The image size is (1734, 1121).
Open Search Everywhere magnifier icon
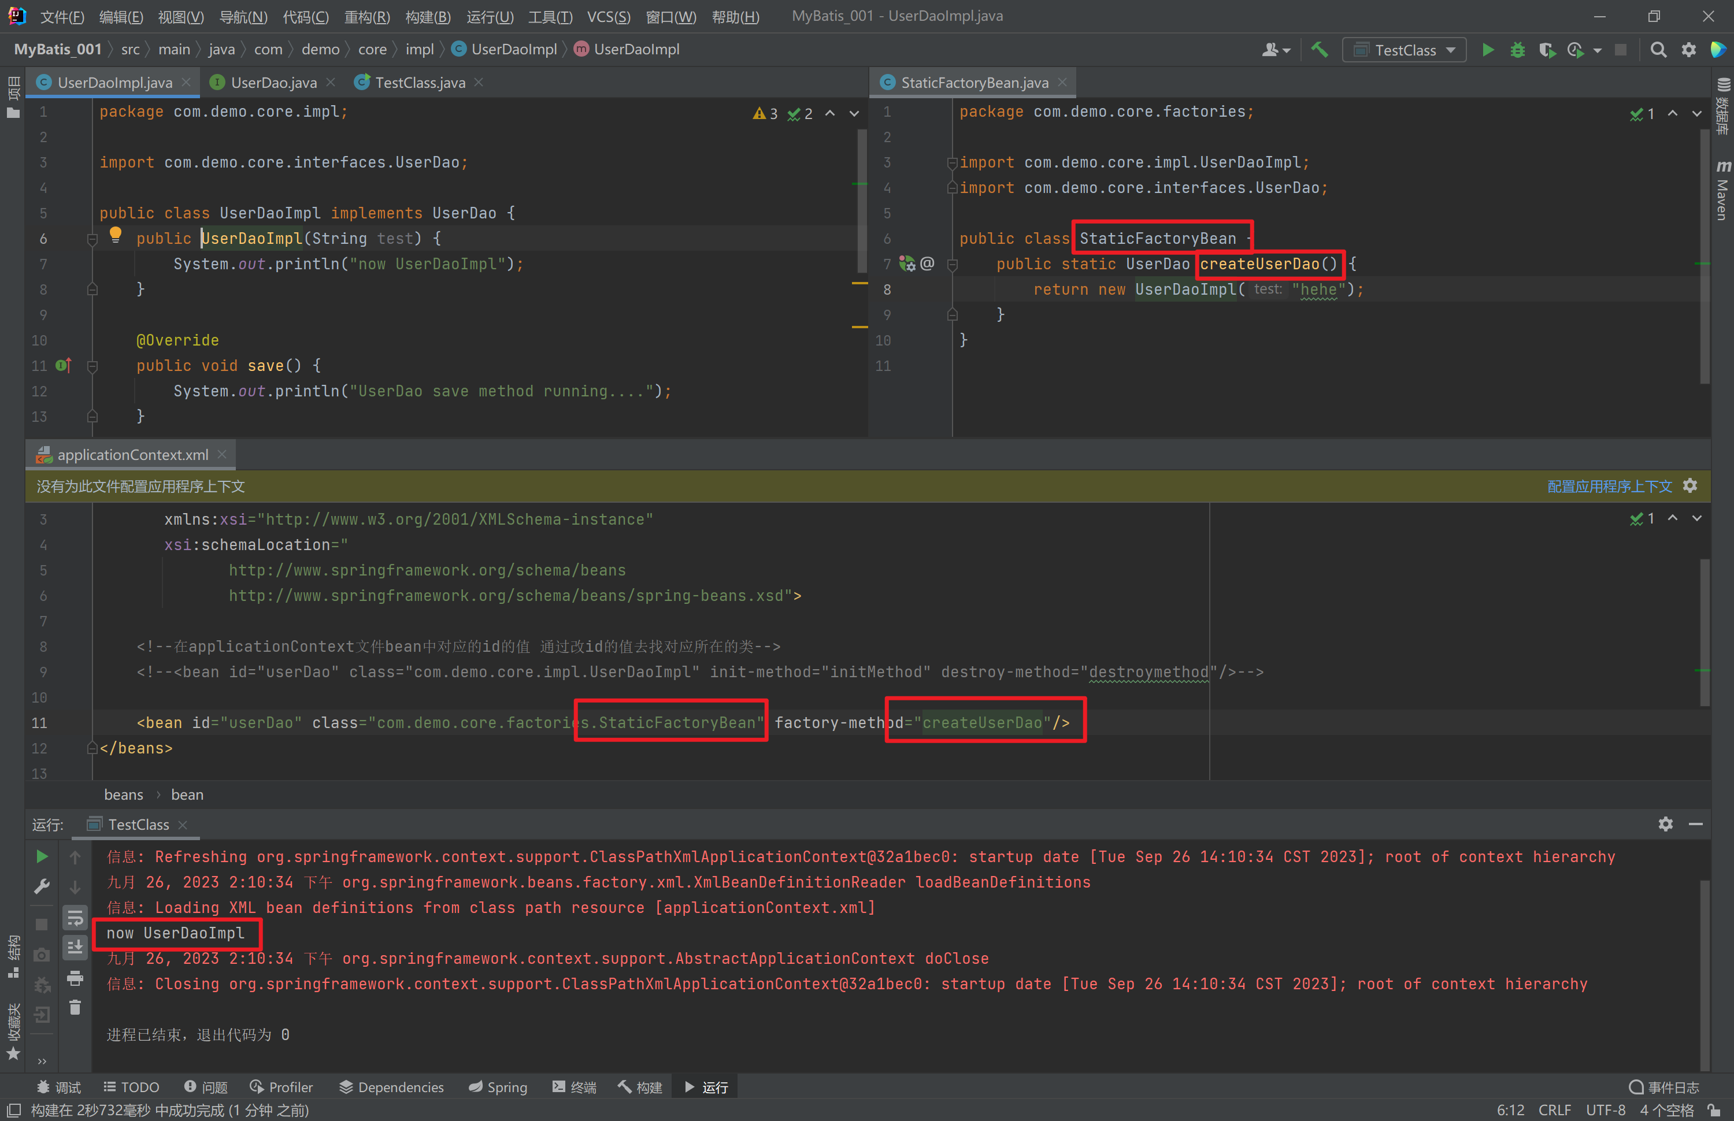[1658, 50]
